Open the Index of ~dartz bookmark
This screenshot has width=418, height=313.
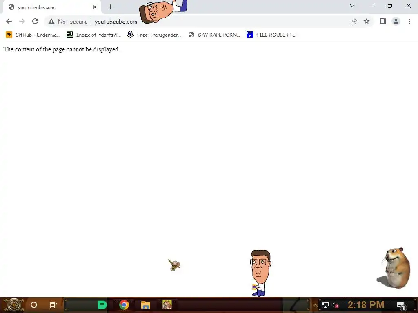tap(94, 35)
